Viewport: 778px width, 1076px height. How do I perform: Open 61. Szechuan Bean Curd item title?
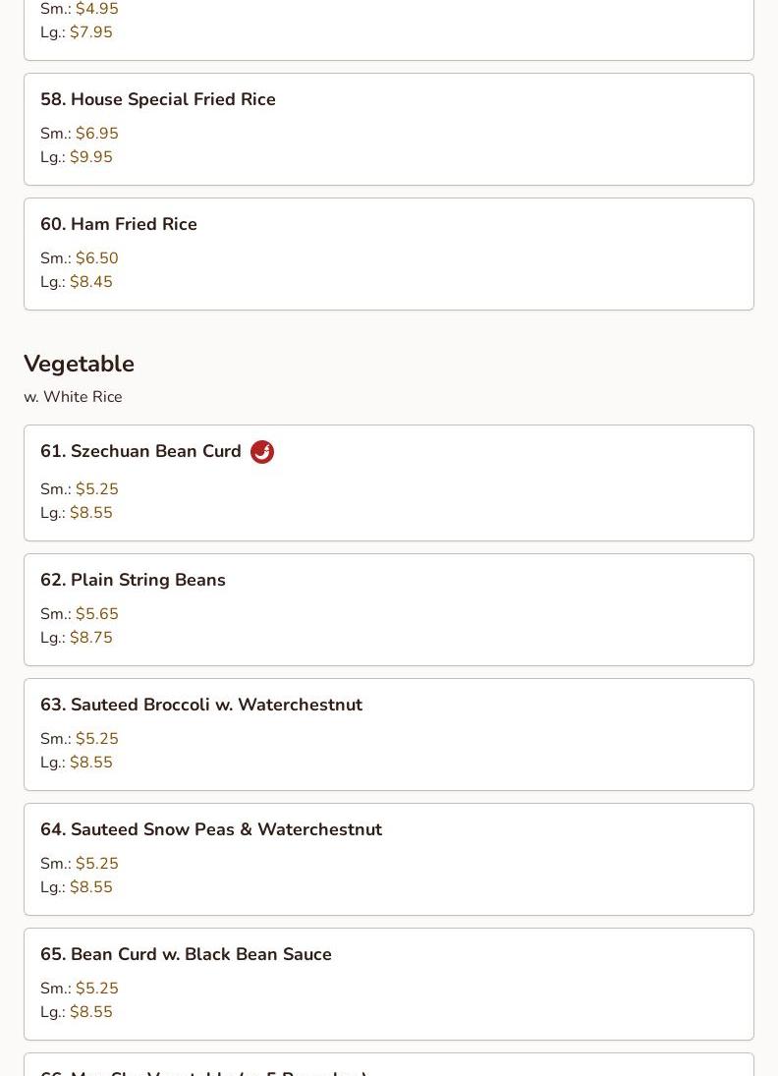(140, 451)
